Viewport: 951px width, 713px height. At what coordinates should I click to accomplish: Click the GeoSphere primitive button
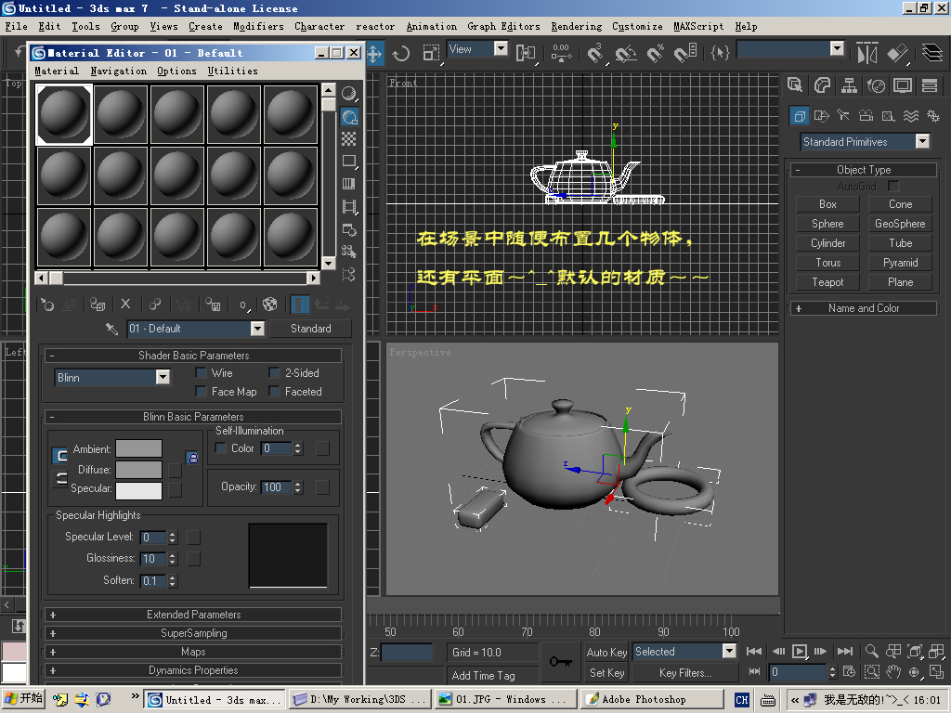(900, 224)
